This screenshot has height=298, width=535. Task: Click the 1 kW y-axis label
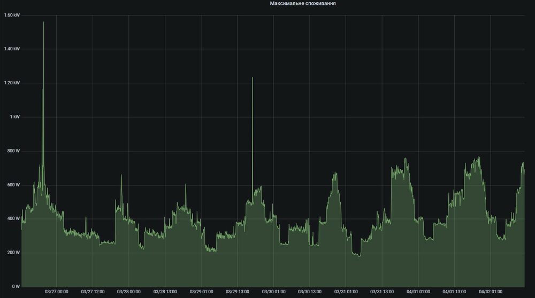coord(14,116)
